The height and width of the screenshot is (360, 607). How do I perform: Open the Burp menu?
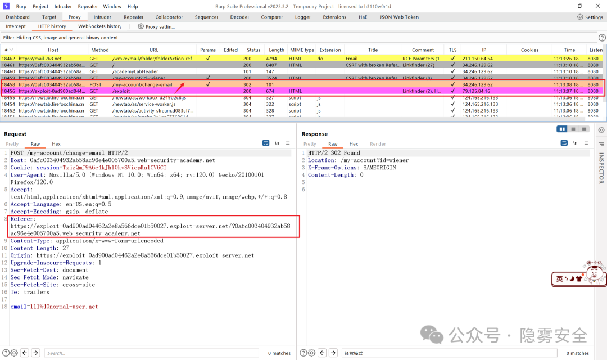click(21, 6)
